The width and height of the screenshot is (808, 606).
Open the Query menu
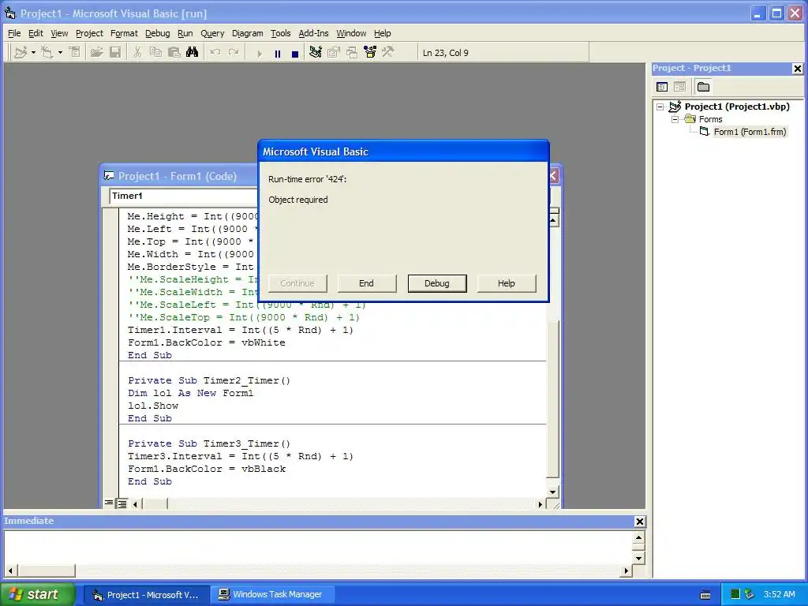click(212, 33)
